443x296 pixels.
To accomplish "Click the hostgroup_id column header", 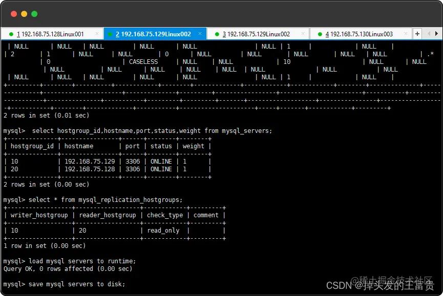I will tap(32, 146).
